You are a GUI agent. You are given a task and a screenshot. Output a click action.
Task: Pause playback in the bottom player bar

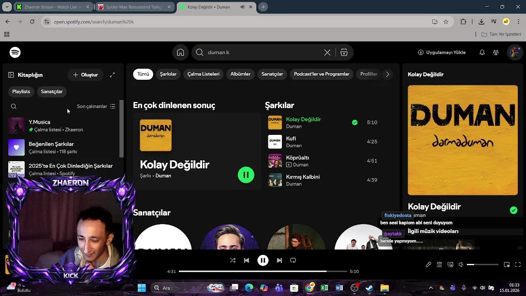[263, 260]
